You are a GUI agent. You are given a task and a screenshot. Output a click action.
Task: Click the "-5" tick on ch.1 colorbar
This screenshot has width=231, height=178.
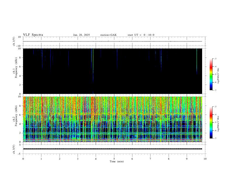coord(215,74)
